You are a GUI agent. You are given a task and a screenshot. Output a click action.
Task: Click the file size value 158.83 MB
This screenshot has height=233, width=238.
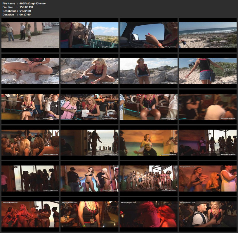coord(26,7)
